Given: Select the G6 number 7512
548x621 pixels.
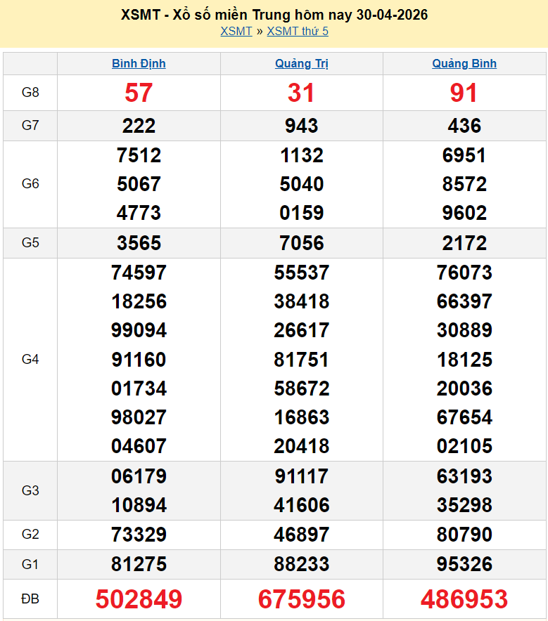Looking at the screenshot, I should [139, 155].
